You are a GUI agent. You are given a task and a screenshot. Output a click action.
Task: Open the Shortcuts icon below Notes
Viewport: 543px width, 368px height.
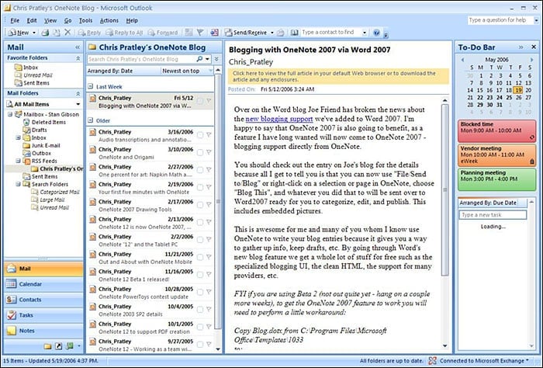(x=59, y=345)
